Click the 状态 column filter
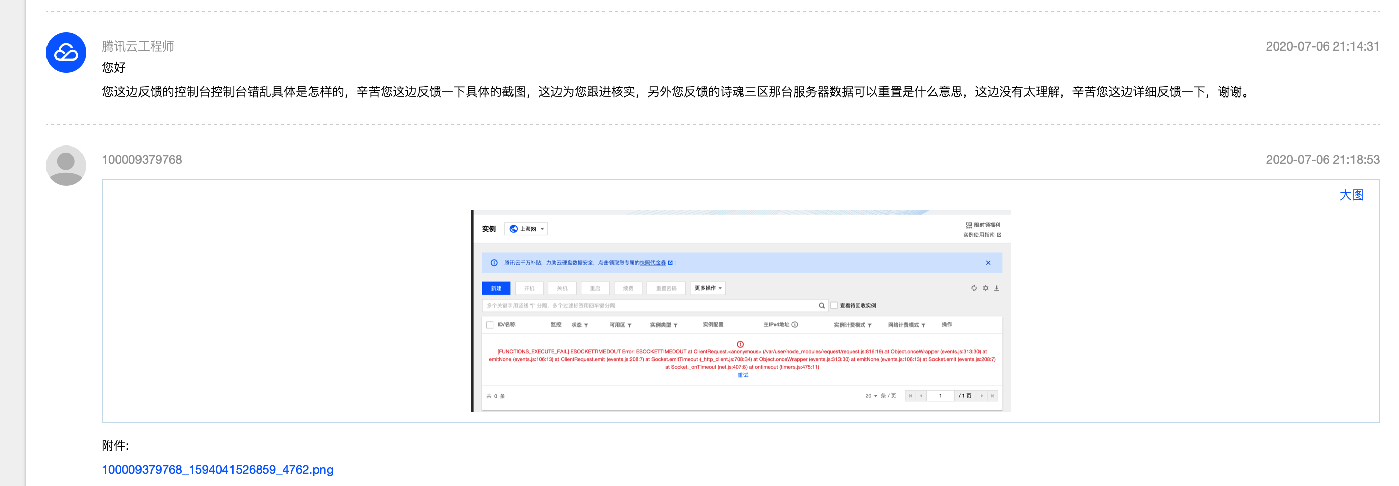Viewport: 1399px width, 486px height. click(x=580, y=325)
